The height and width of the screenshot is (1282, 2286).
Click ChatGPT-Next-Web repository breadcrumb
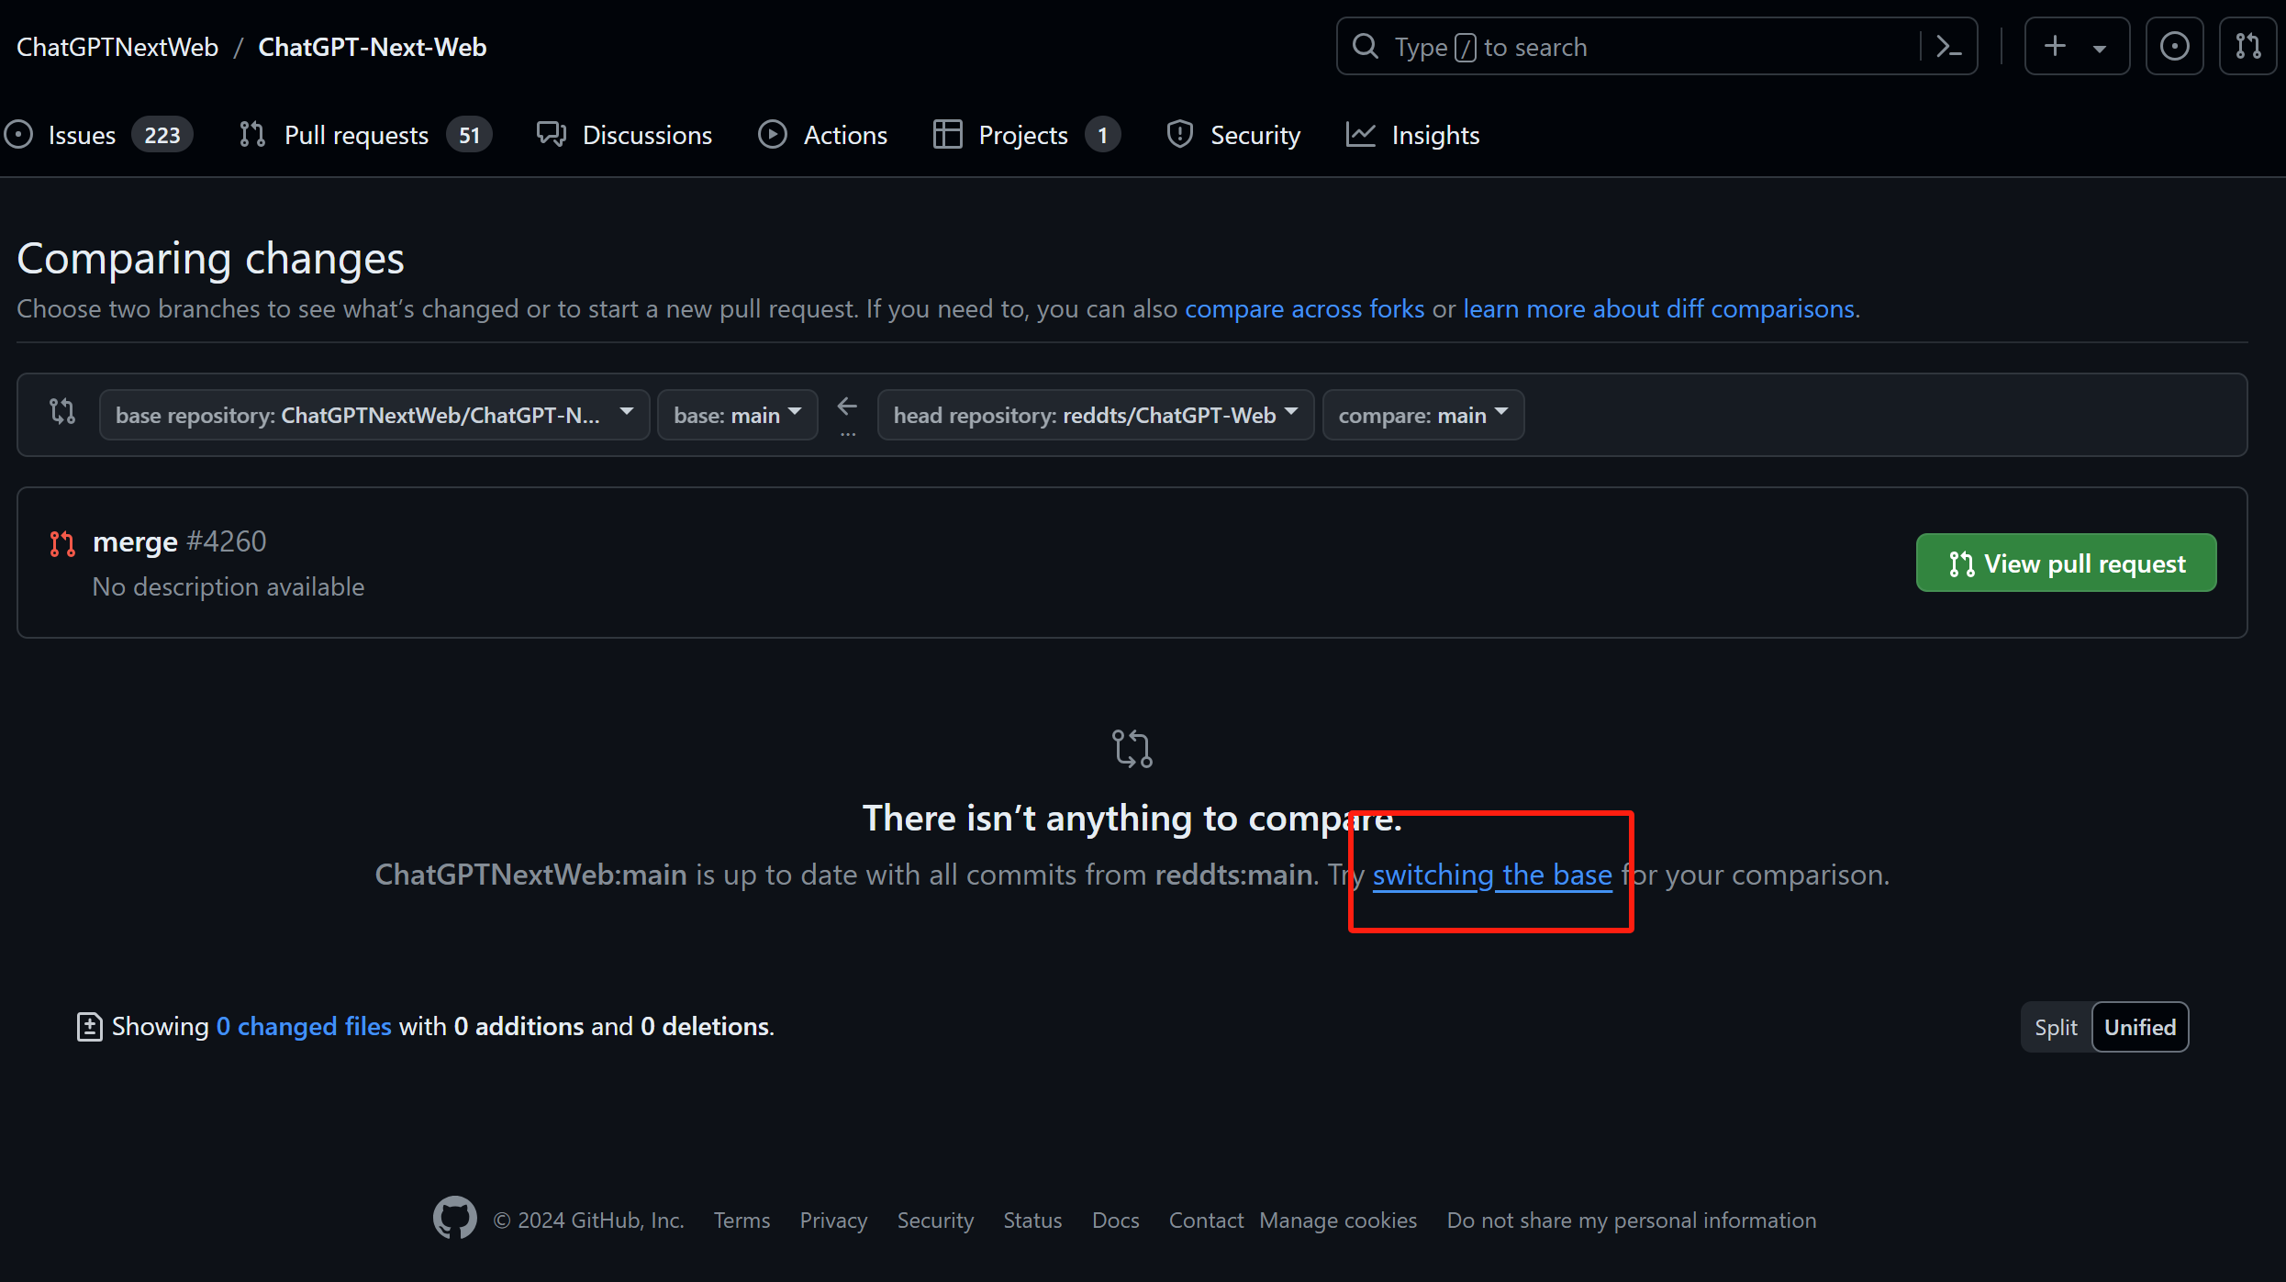[372, 47]
